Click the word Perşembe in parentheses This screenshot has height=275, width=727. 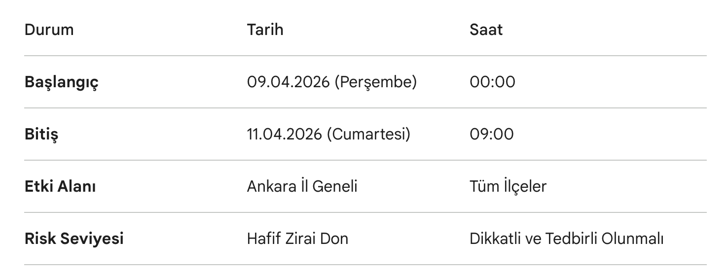pos(375,82)
